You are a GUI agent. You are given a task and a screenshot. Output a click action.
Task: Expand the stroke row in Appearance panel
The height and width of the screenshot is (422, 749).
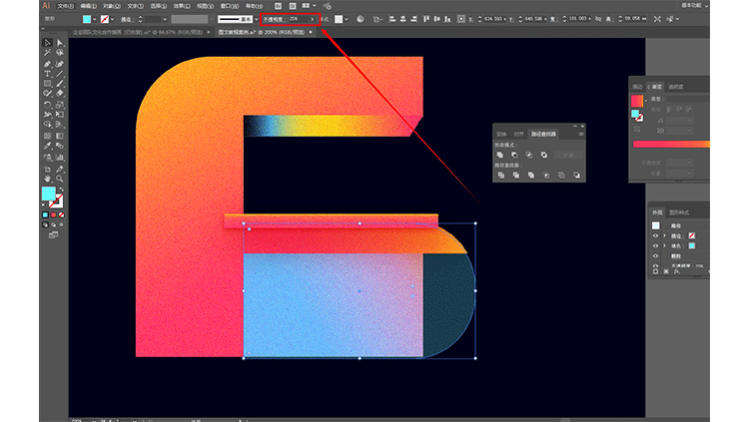click(x=666, y=235)
